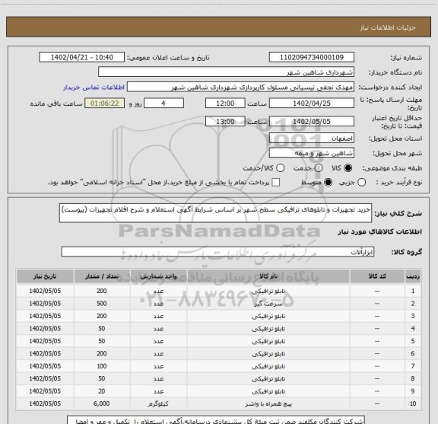Image resolution: width=438 pixels, height=424 pixels.
Task: Click the general description text box
Action: (x=215, y=213)
